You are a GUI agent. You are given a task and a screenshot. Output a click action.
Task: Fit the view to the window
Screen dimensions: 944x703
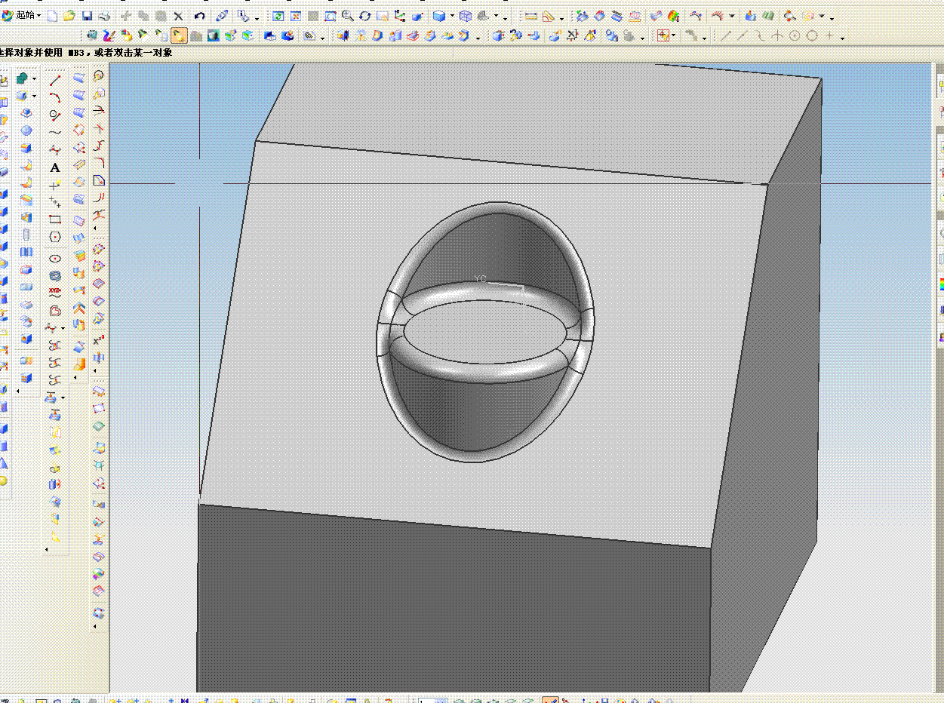click(x=330, y=16)
